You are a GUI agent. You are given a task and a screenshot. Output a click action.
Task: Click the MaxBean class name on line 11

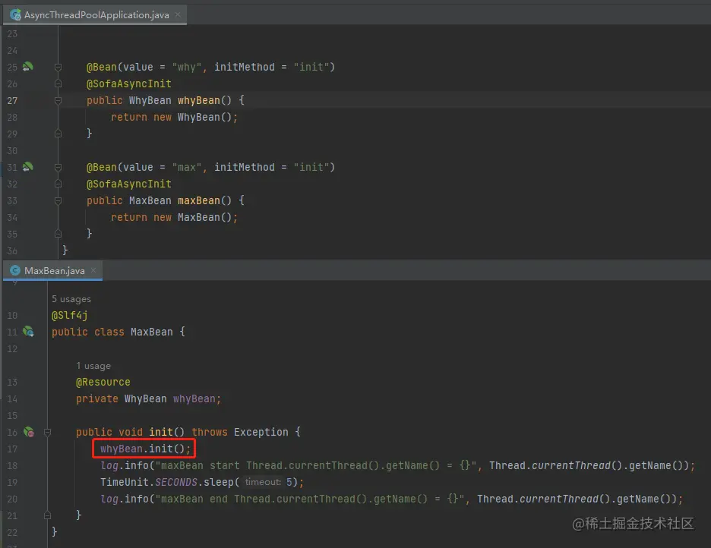coord(151,332)
